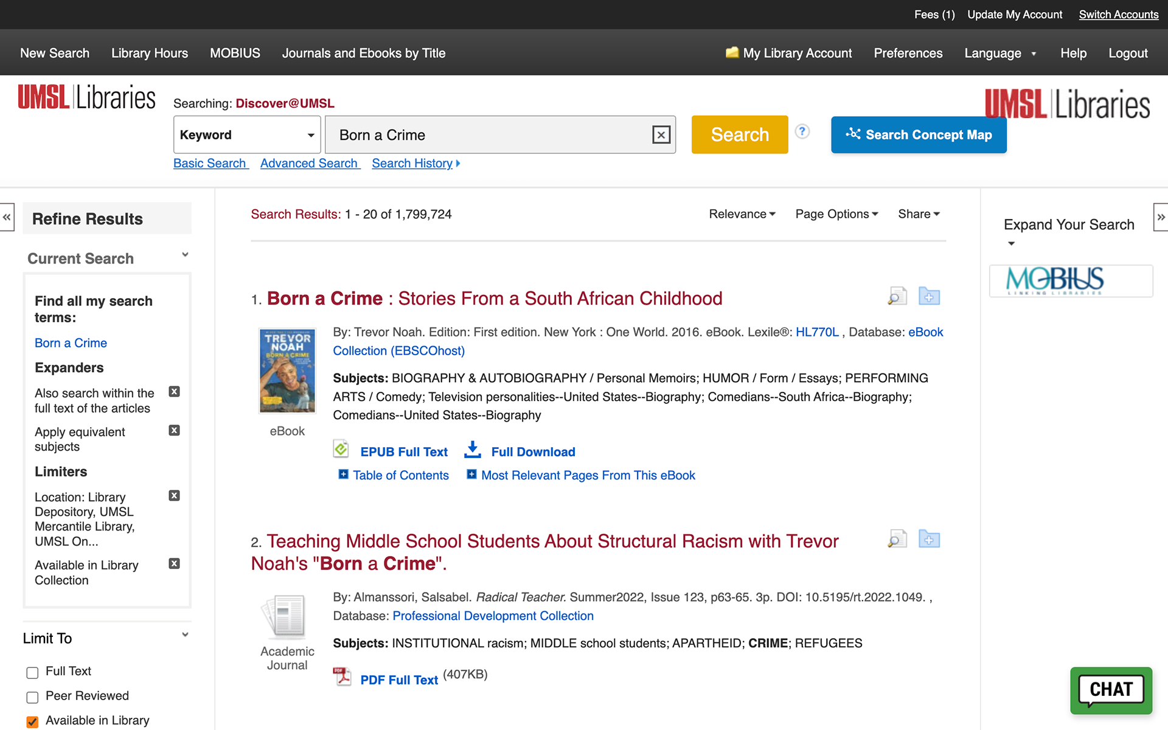The width and height of the screenshot is (1168, 730).
Task: Click the yellow Search button
Action: (740, 134)
